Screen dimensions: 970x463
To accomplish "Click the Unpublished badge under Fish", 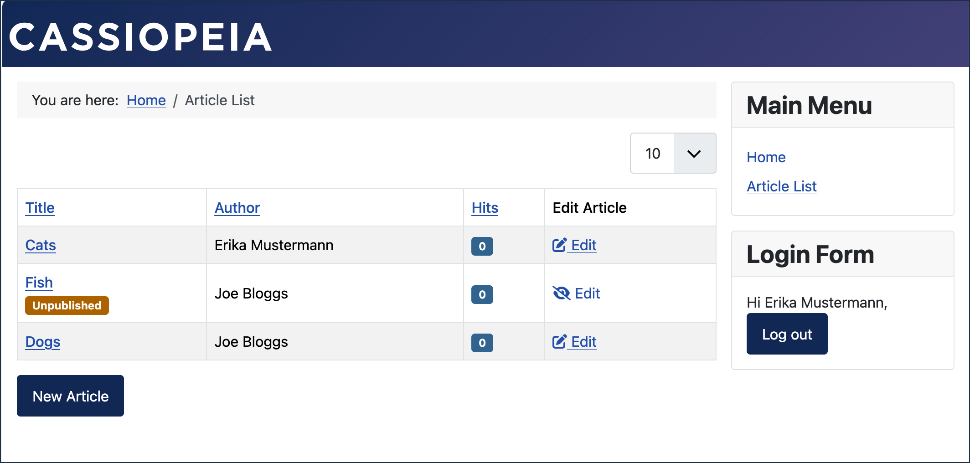I will pos(67,305).
